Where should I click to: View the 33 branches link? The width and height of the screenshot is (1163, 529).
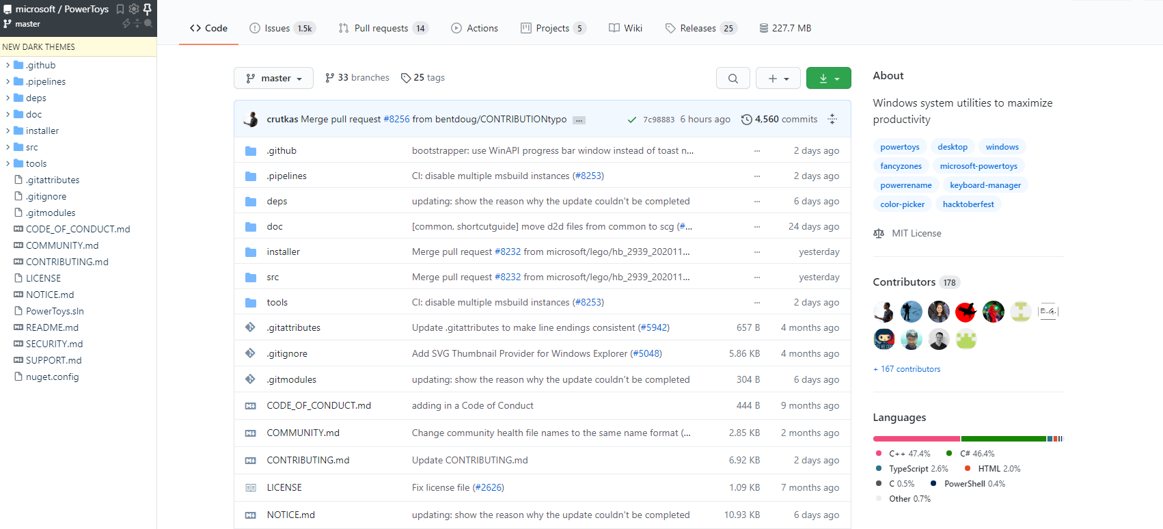[x=357, y=78]
